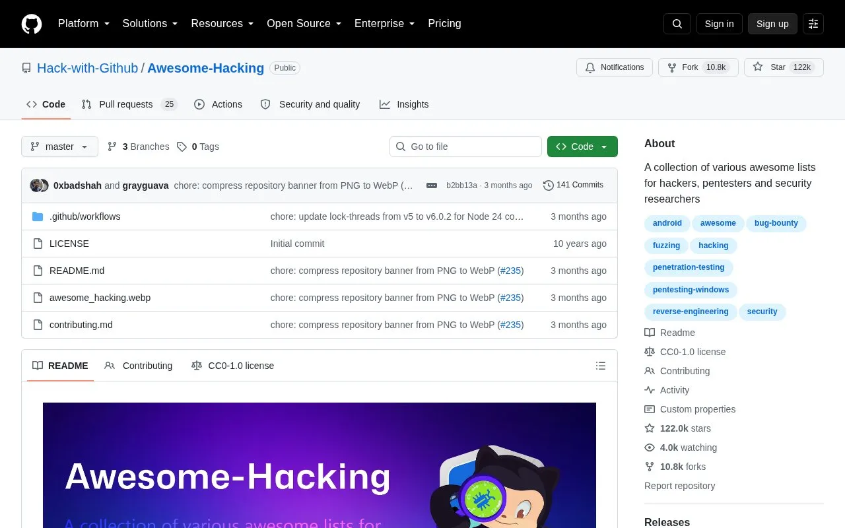Open README outline list icon

point(601,366)
